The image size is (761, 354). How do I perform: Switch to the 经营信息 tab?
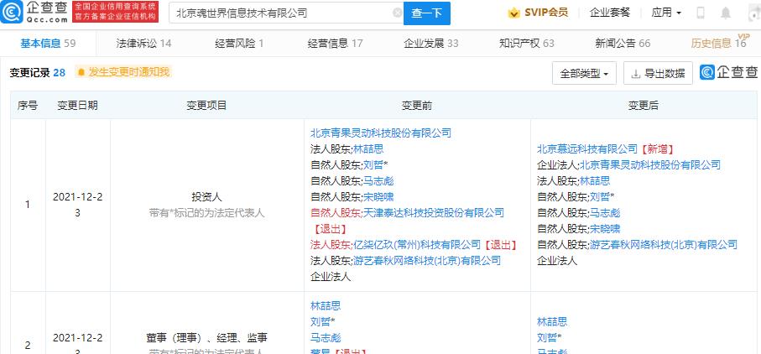coord(336,43)
